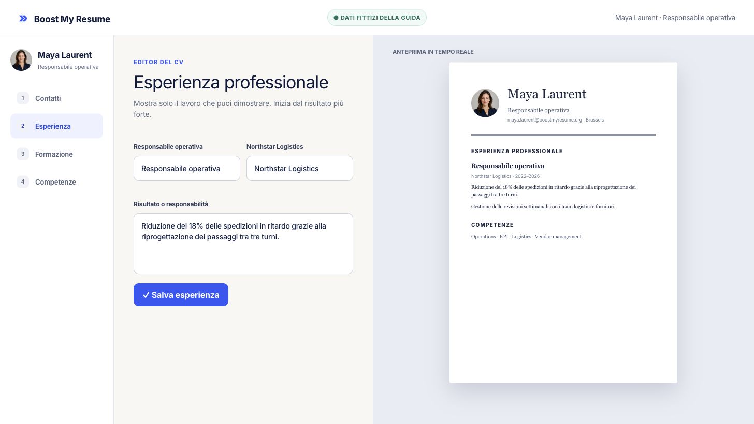Click step number 4 badge
Viewport: 754px width, 424px height.
click(23, 181)
